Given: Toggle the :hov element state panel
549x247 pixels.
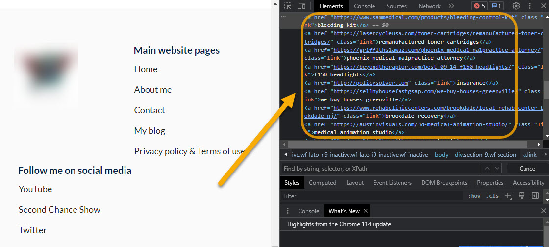Looking at the screenshot, I should pyautogui.click(x=474, y=196).
